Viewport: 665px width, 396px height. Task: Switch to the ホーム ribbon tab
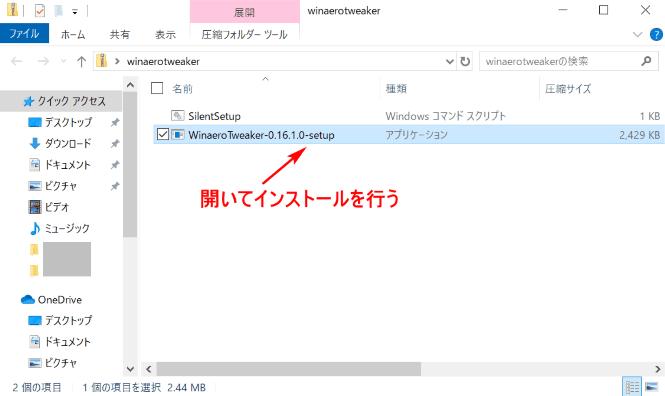(x=73, y=35)
